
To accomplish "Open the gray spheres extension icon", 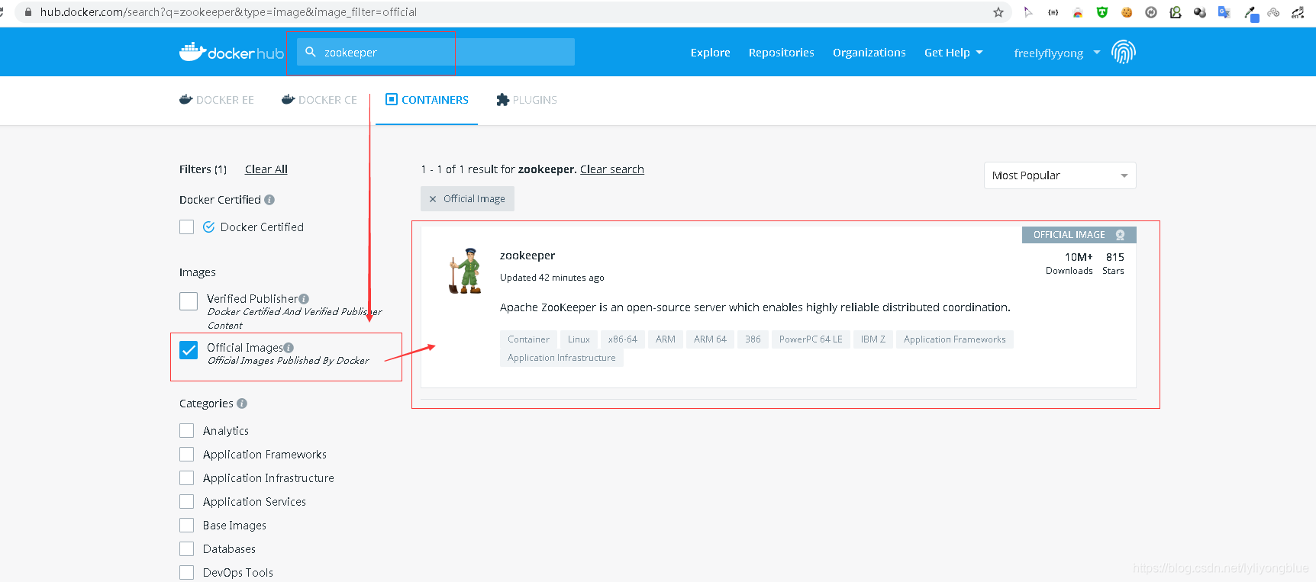I will 1200,12.
